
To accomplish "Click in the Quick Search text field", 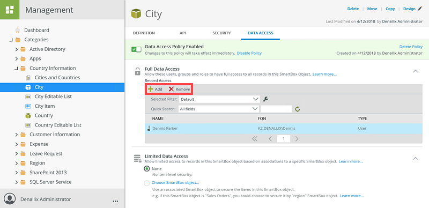I will pyautogui.click(x=276, y=109).
